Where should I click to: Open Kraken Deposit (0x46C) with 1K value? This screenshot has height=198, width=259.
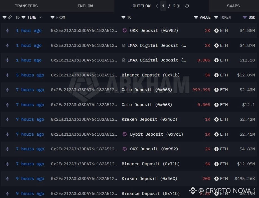point(149,119)
